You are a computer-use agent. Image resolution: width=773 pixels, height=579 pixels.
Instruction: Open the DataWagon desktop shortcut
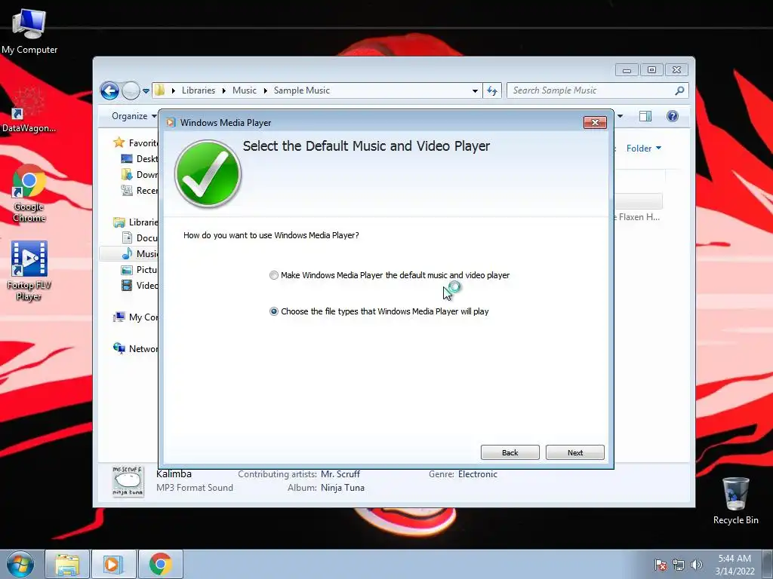(x=29, y=111)
